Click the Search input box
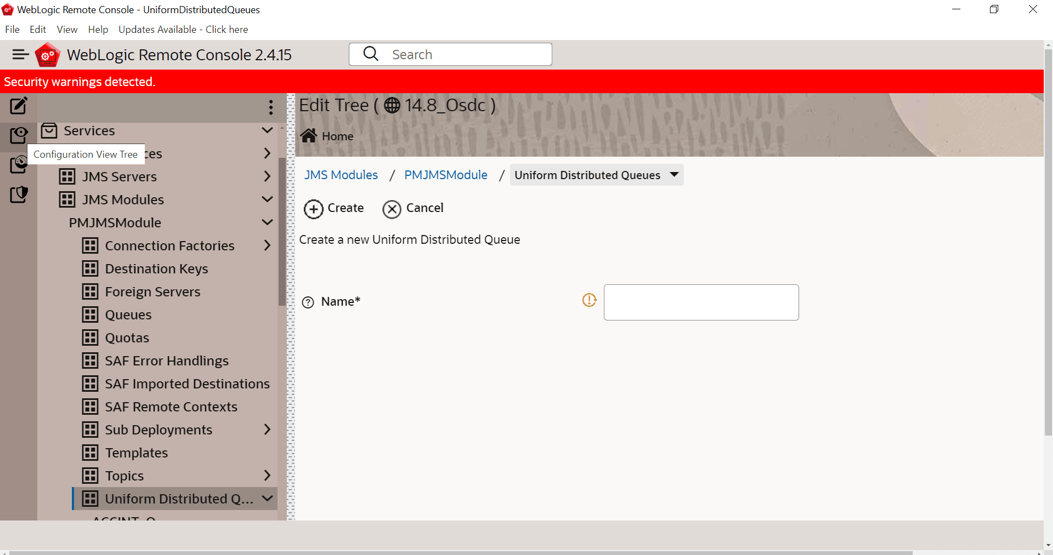The height and width of the screenshot is (555, 1053). point(450,54)
